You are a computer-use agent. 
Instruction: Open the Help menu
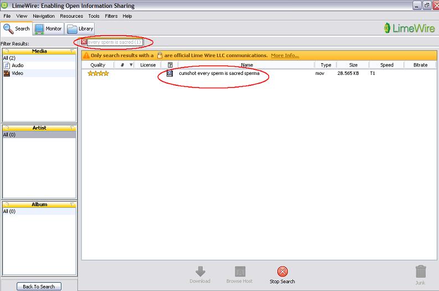tap(127, 16)
